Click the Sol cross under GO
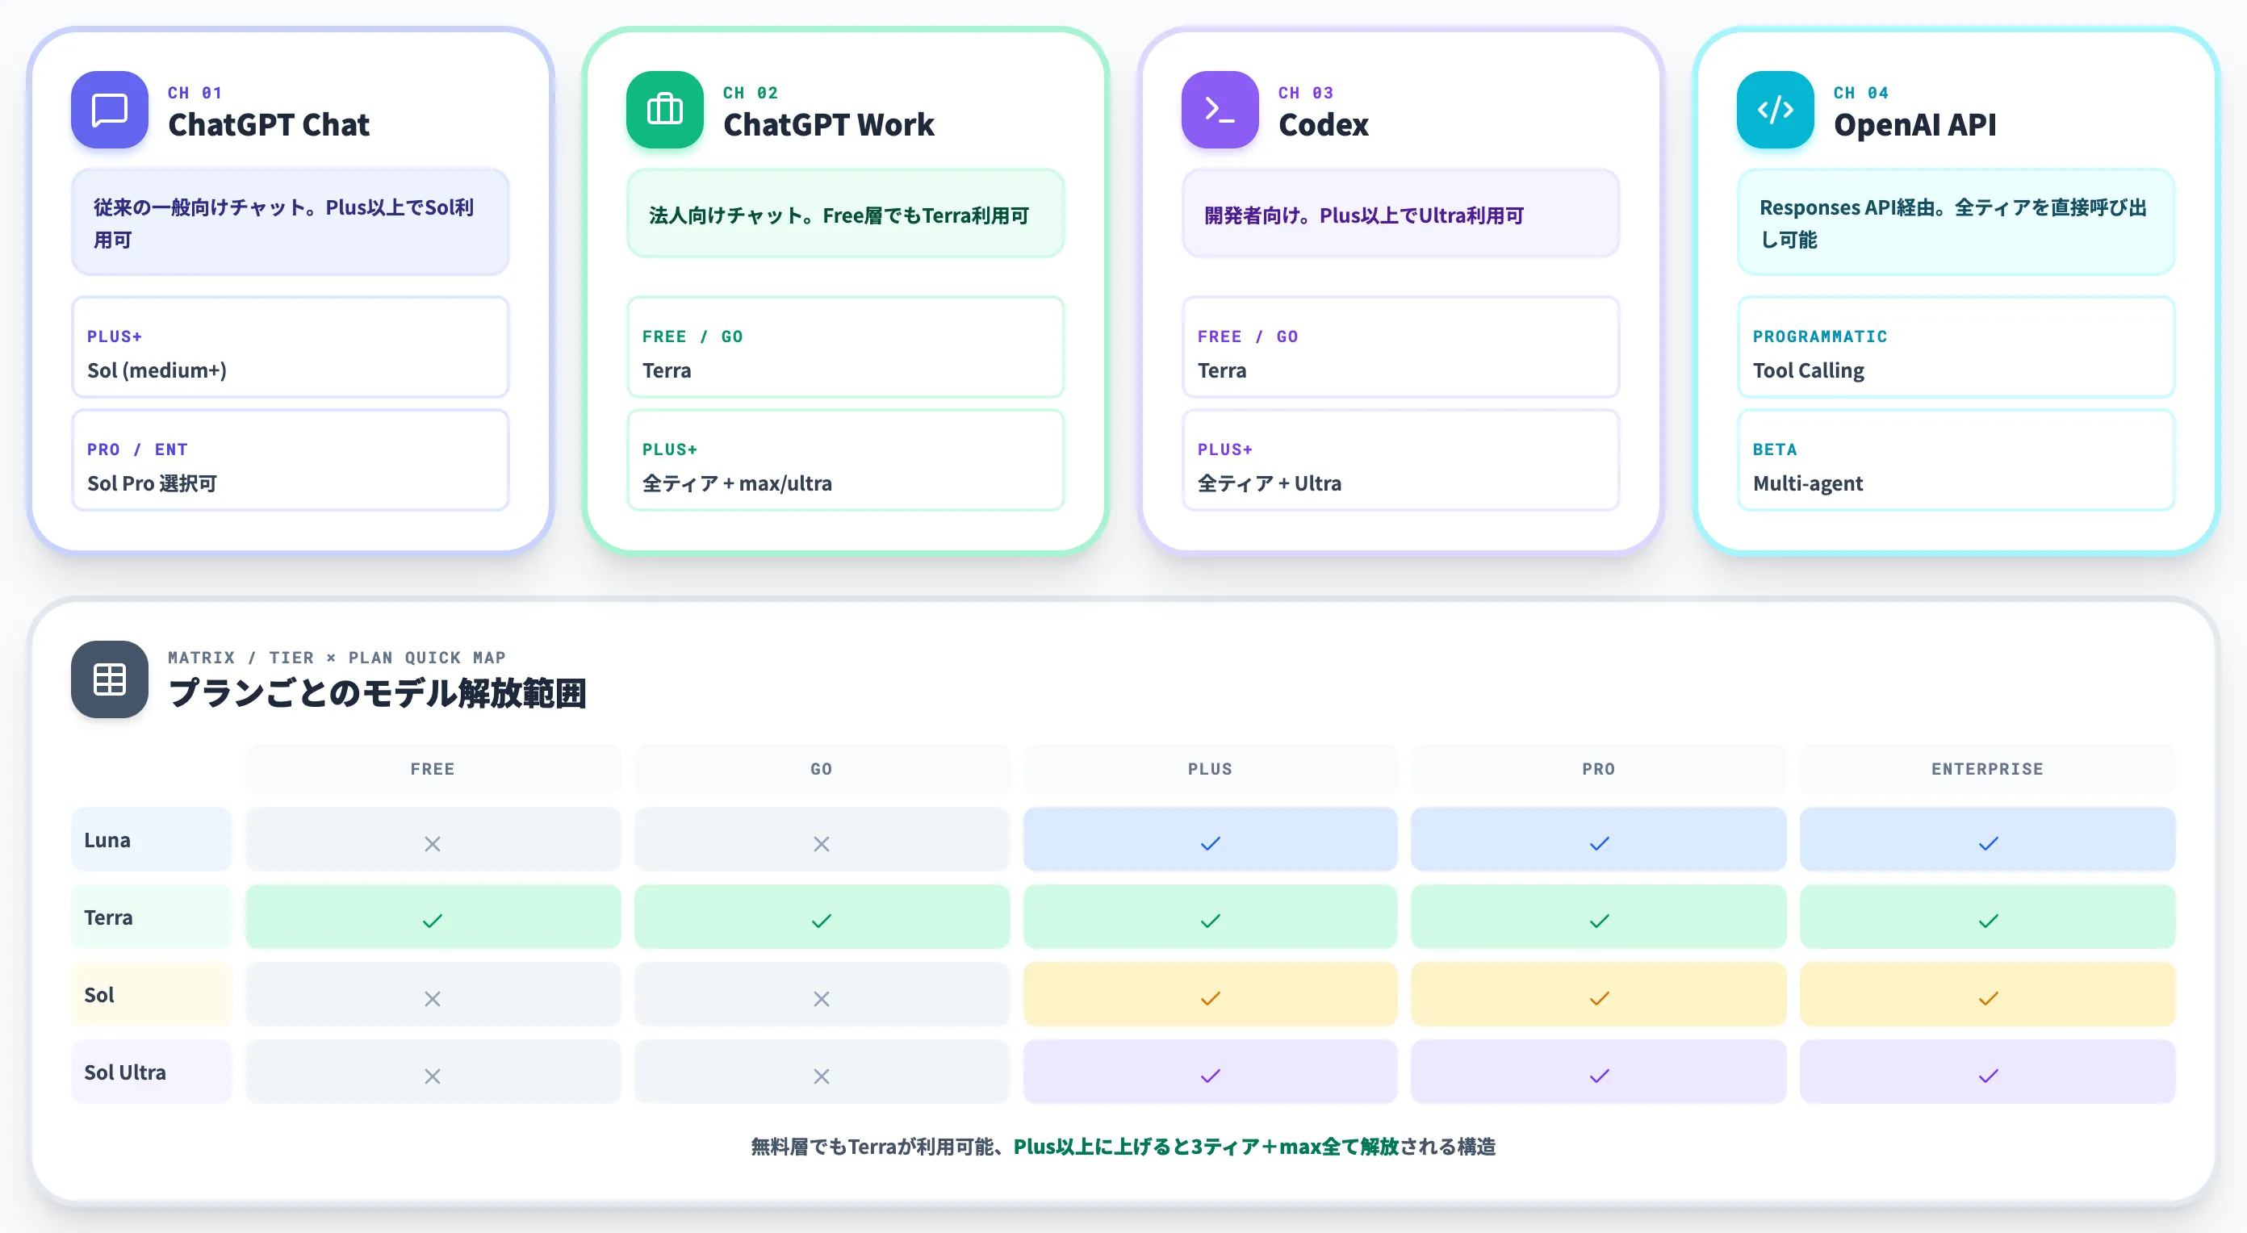This screenshot has height=1233, width=2247. click(821, 998)
